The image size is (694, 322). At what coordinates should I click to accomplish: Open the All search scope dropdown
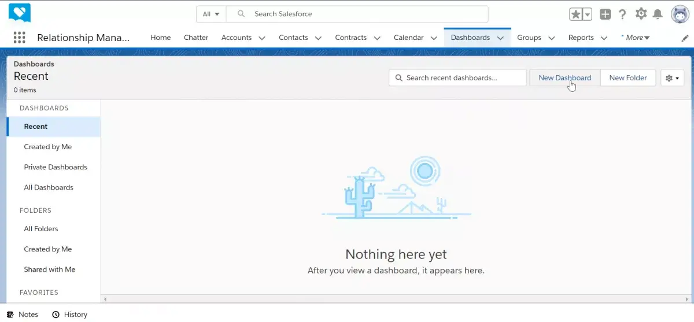pos(211,14)
